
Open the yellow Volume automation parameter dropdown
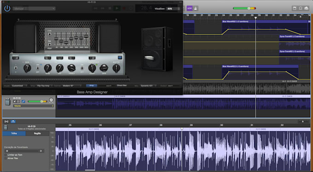(x=33, y=106)
